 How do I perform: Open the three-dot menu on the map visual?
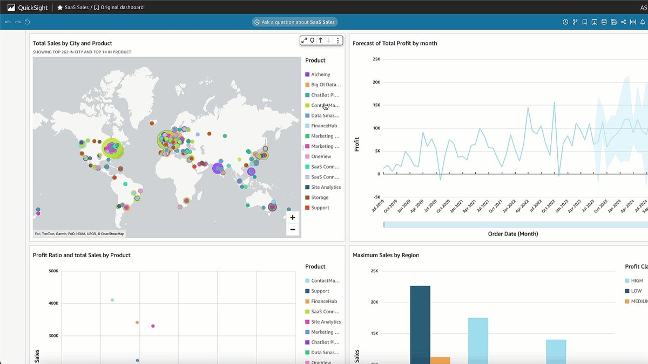pyautogui.click(x=338, y=40)
